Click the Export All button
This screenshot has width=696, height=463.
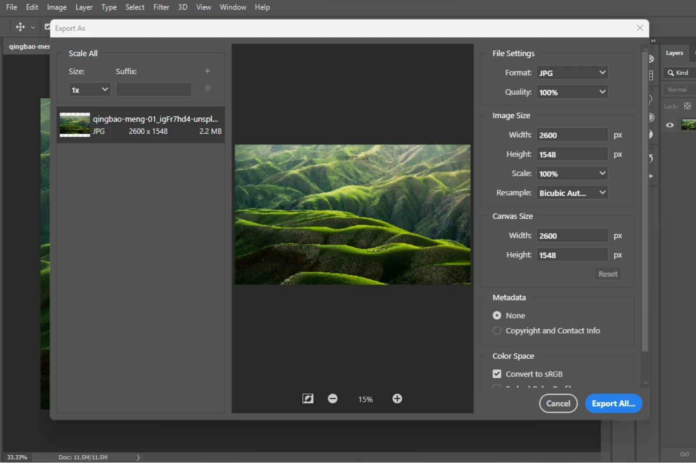613,403
